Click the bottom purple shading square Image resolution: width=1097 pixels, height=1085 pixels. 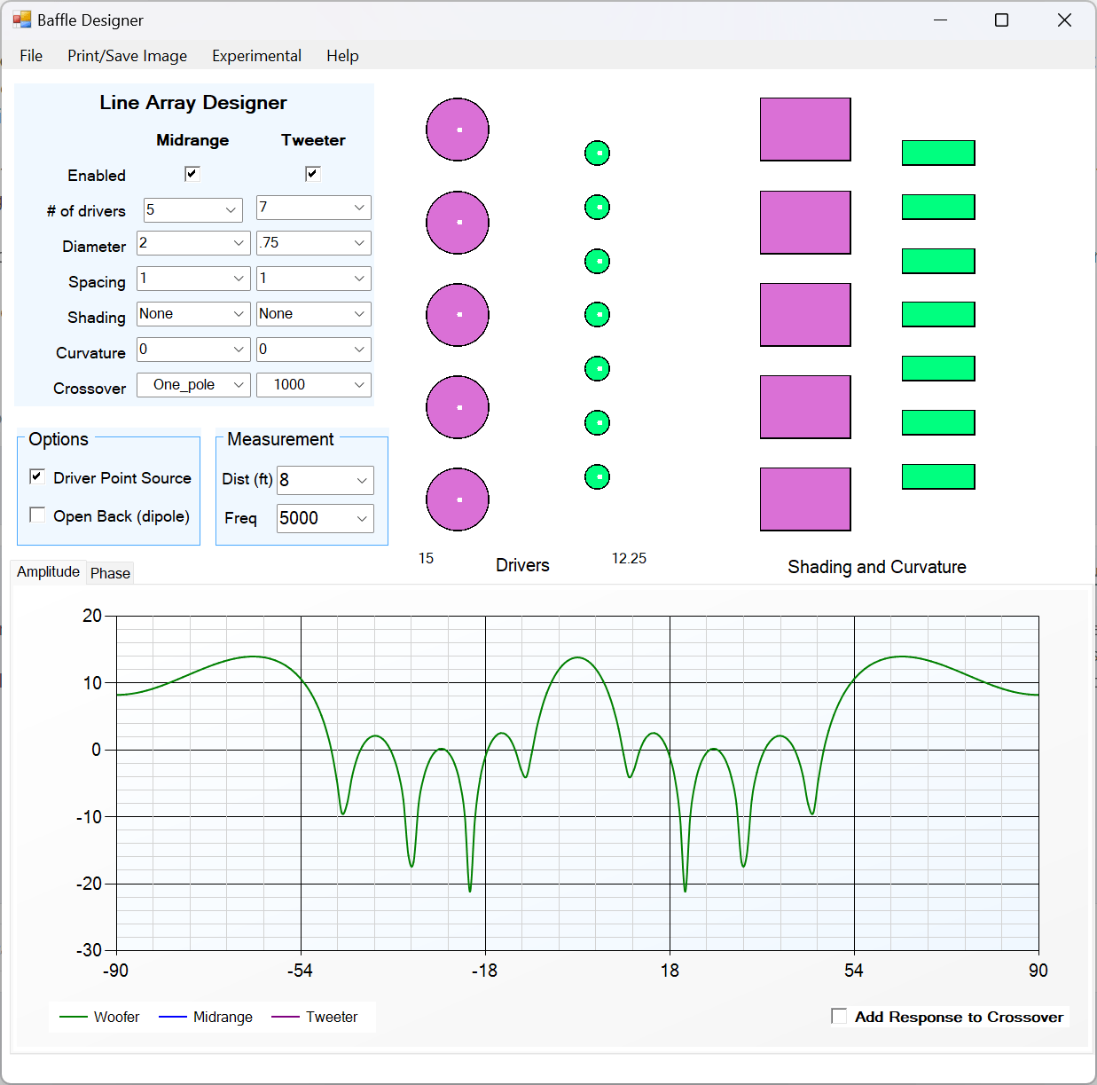805,499
